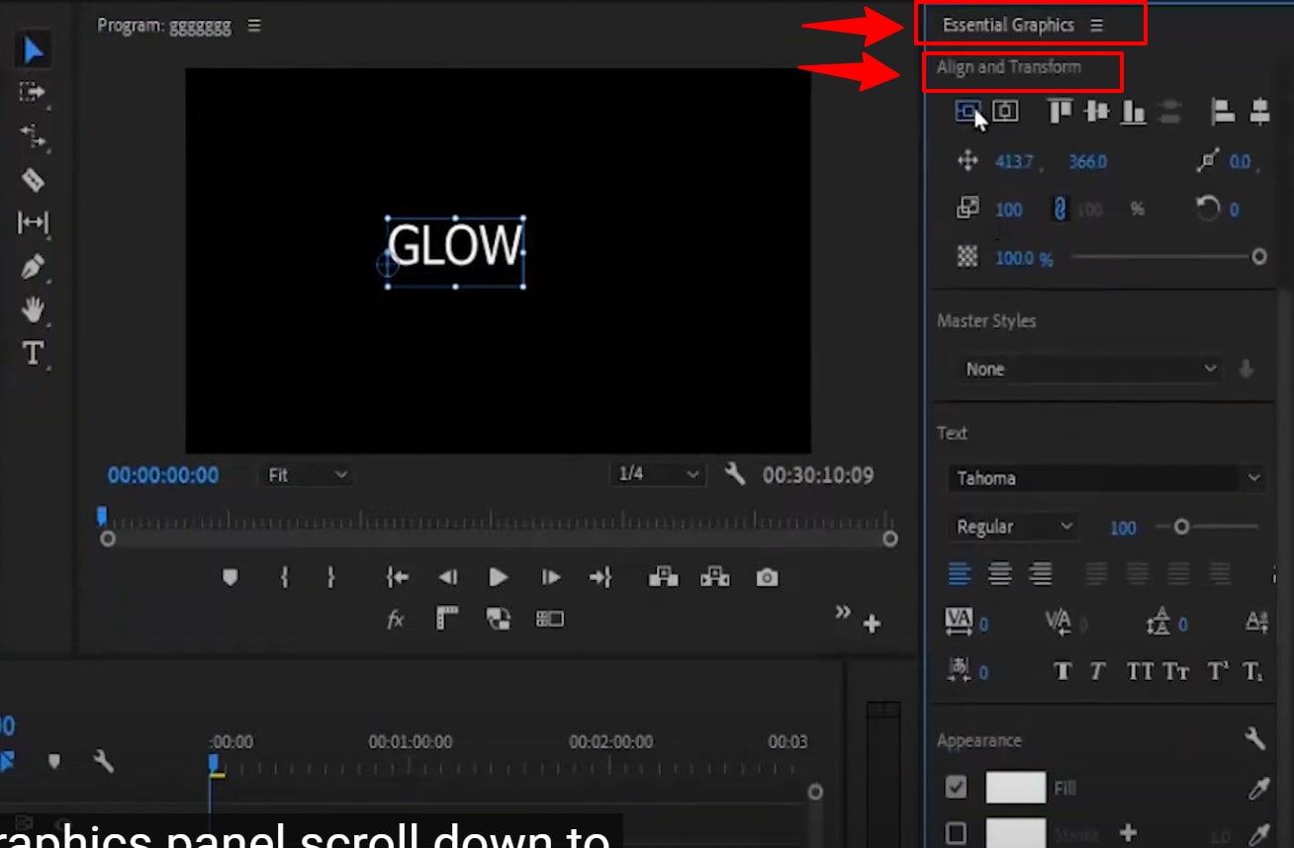Click position Y value 366.0

[1087, 161]
